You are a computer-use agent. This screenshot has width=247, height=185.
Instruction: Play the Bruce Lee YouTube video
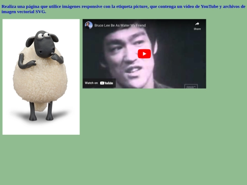[x=144, y=54]
